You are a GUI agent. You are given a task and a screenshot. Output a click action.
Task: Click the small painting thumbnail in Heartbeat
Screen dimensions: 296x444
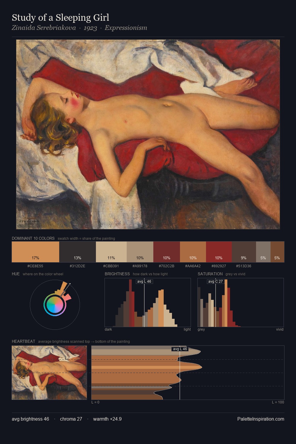point(49,373)
